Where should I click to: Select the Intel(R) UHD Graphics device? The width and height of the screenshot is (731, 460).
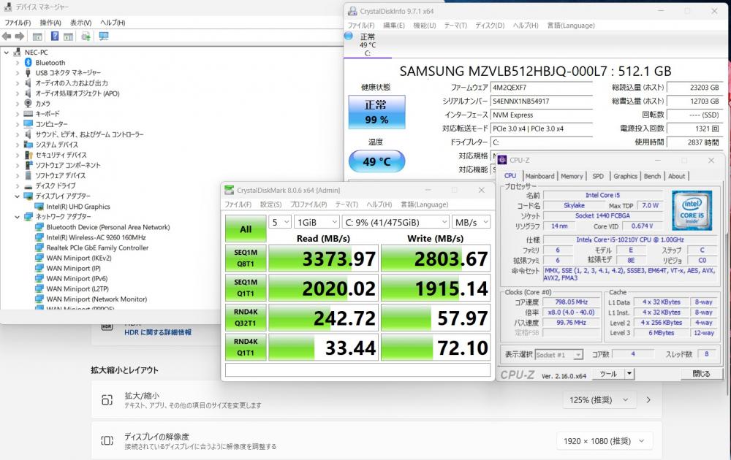pos(77,207)
